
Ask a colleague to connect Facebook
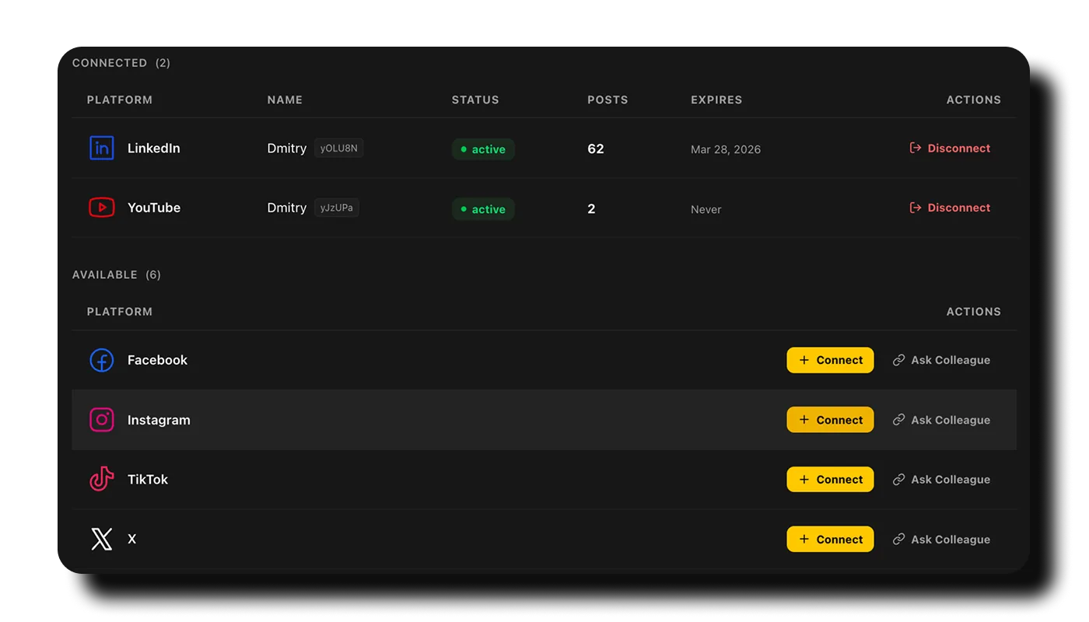941,360
